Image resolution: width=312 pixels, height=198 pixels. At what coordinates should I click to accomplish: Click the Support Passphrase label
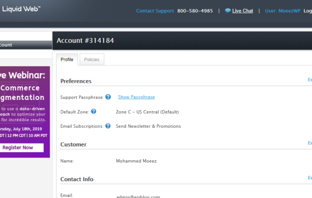coord(82,97)
